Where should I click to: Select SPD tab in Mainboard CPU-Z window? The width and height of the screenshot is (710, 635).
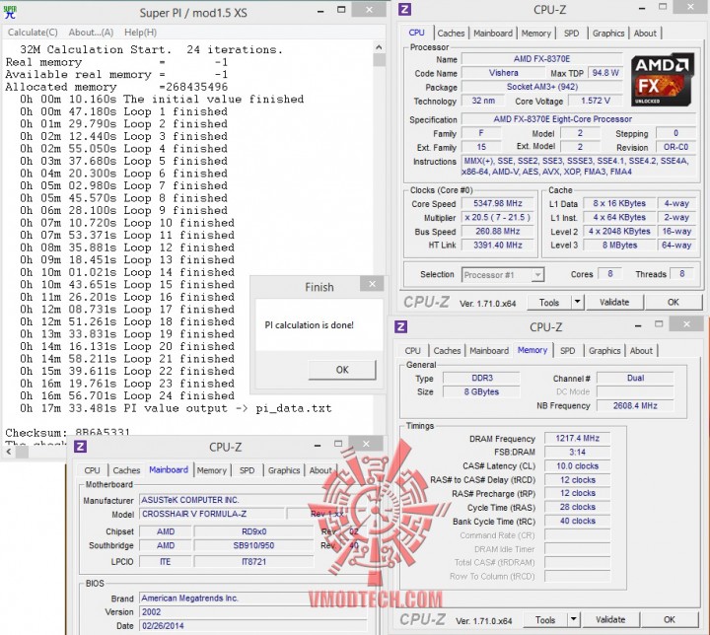click(x=247, y=470)
